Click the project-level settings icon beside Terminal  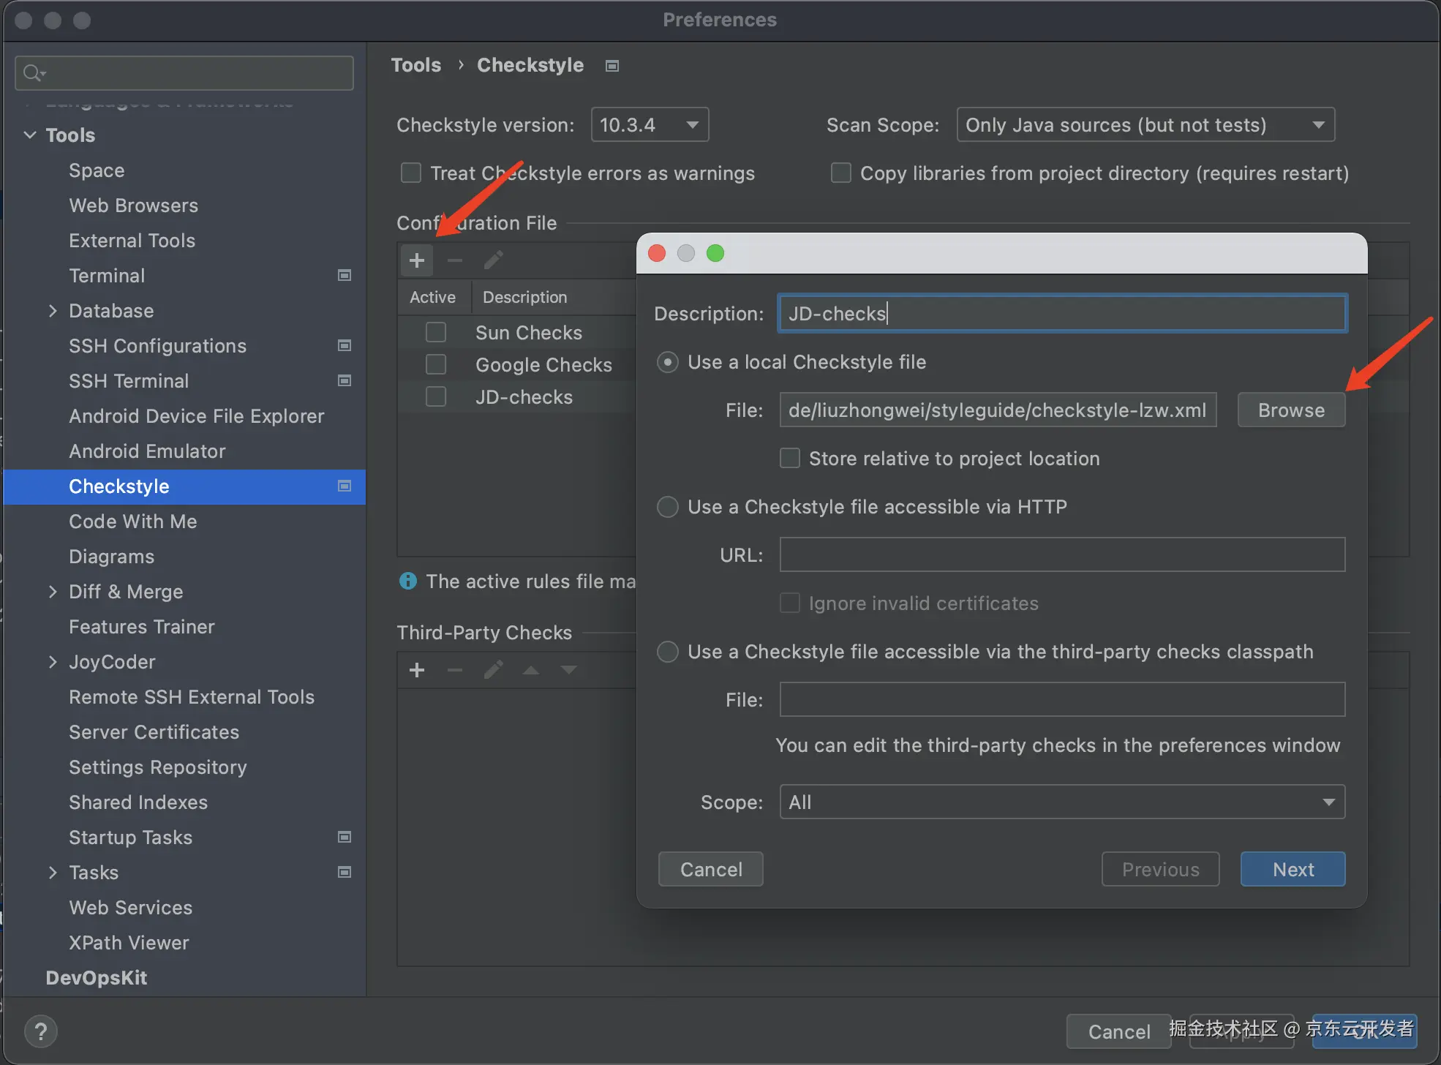345,276
